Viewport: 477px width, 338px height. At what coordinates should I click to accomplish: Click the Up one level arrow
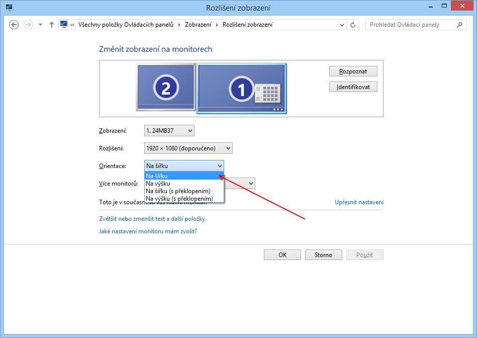51,25
